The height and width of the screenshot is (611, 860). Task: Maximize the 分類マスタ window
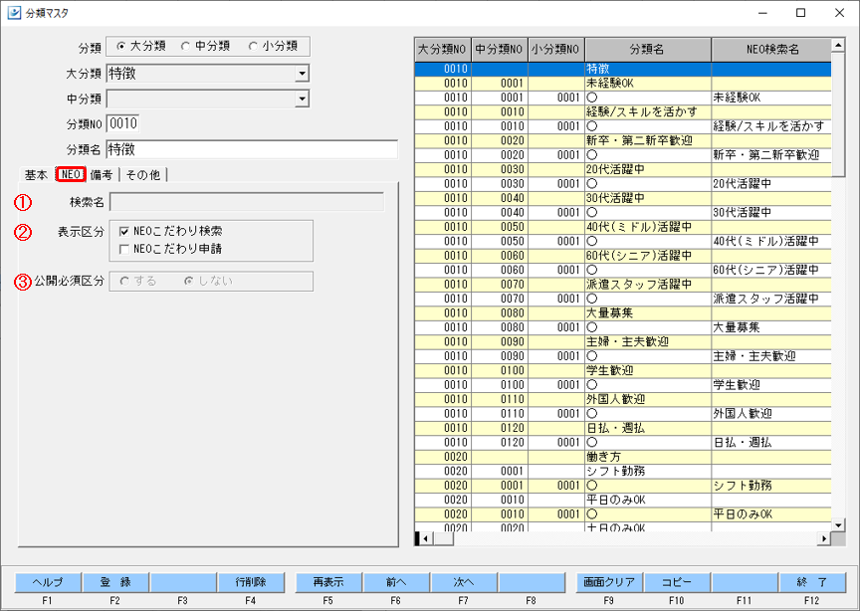[800, 13]
